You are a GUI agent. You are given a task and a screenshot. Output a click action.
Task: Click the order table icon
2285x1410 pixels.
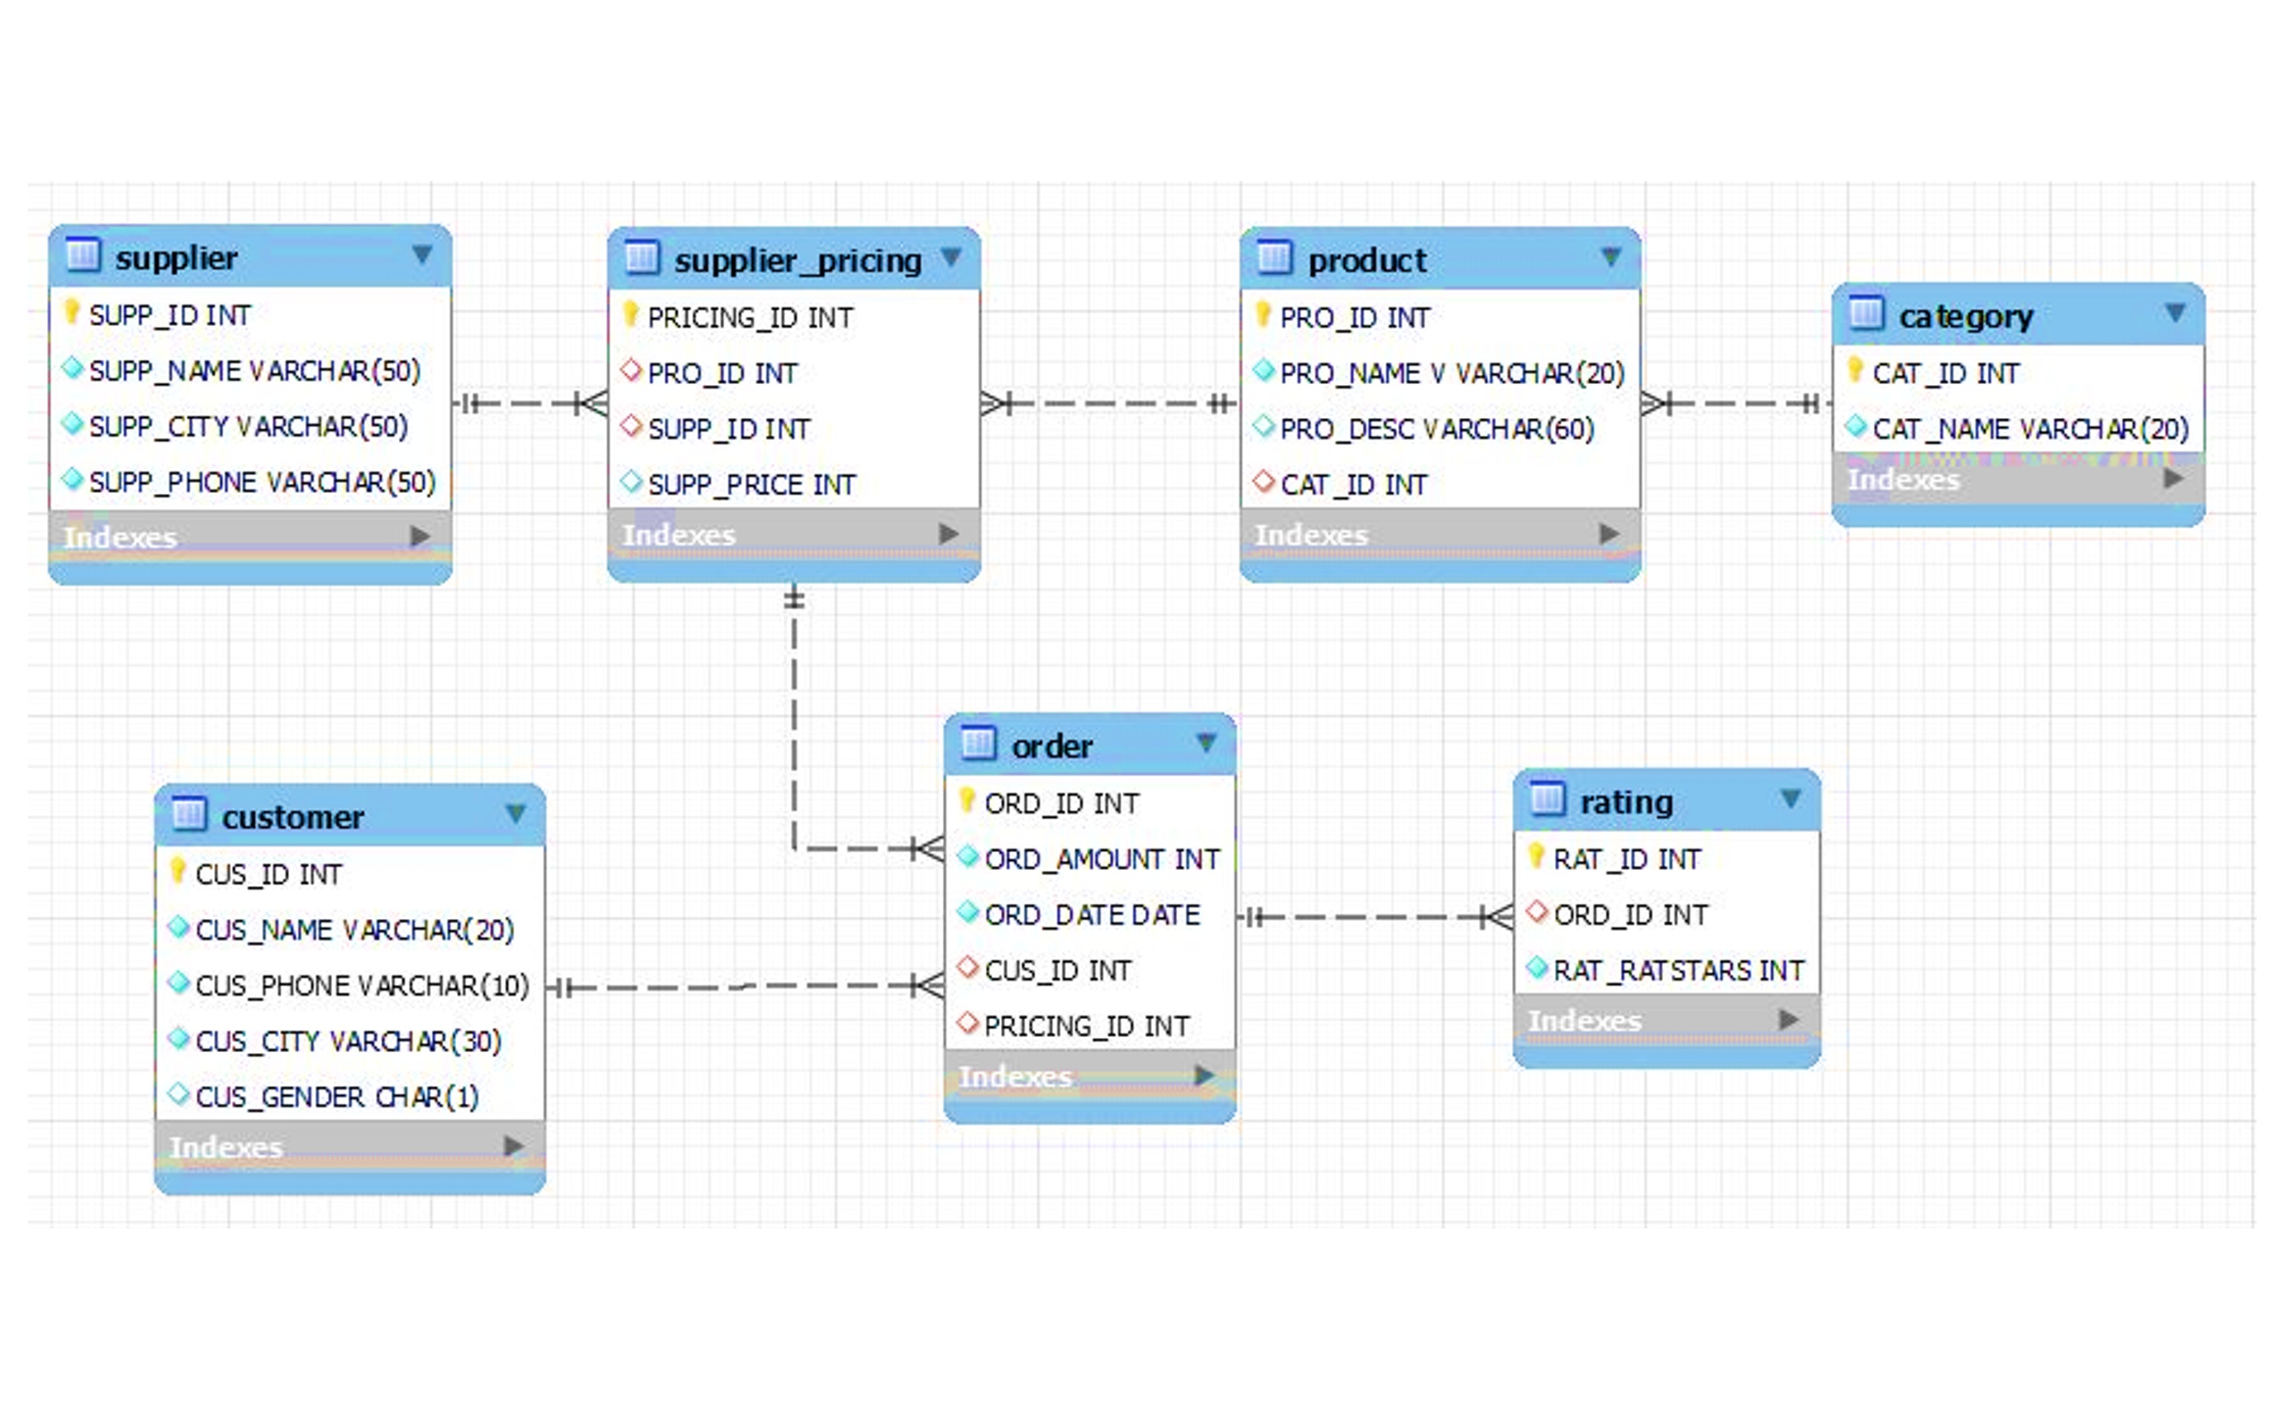click(978, 743)
